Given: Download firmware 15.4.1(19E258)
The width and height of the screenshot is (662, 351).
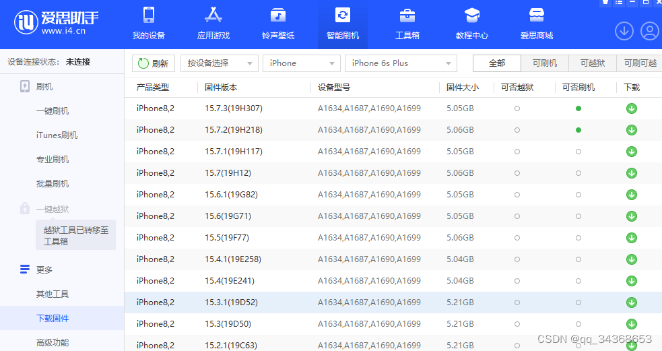Looking at the screenshot, I should [x=632, y=259].
